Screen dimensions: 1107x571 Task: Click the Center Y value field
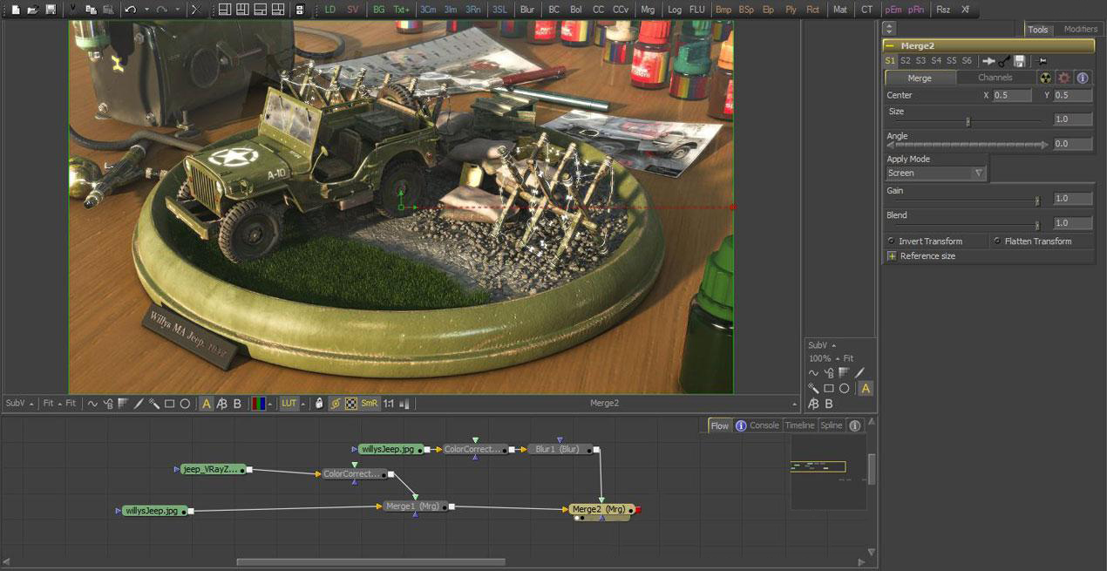[1073, 95]
